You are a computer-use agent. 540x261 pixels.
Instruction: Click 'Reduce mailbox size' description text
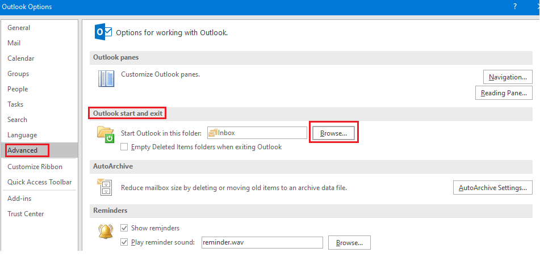pos(234,188)
